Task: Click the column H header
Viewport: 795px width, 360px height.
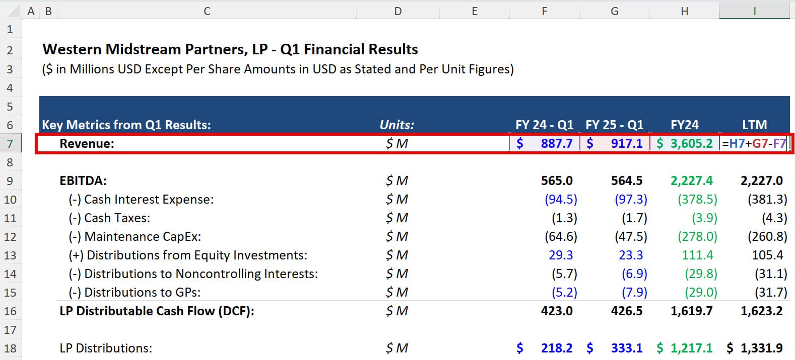Action: pos(684,11)
